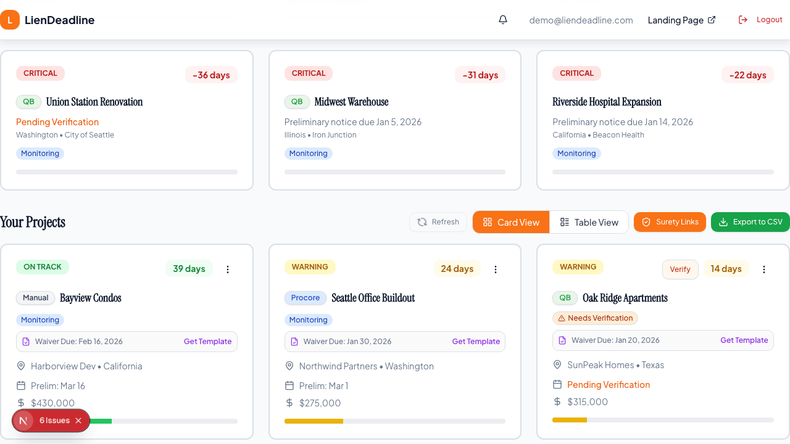Image resolution: width=790 pixels, height=444 pixels.
Task: Click the orange LienDeadline logo icon
Action: coord(10,20)
